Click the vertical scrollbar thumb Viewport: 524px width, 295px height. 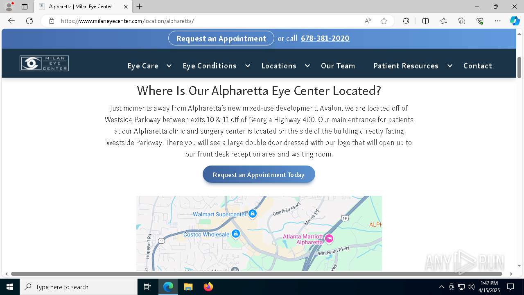[x=519, y=68]
